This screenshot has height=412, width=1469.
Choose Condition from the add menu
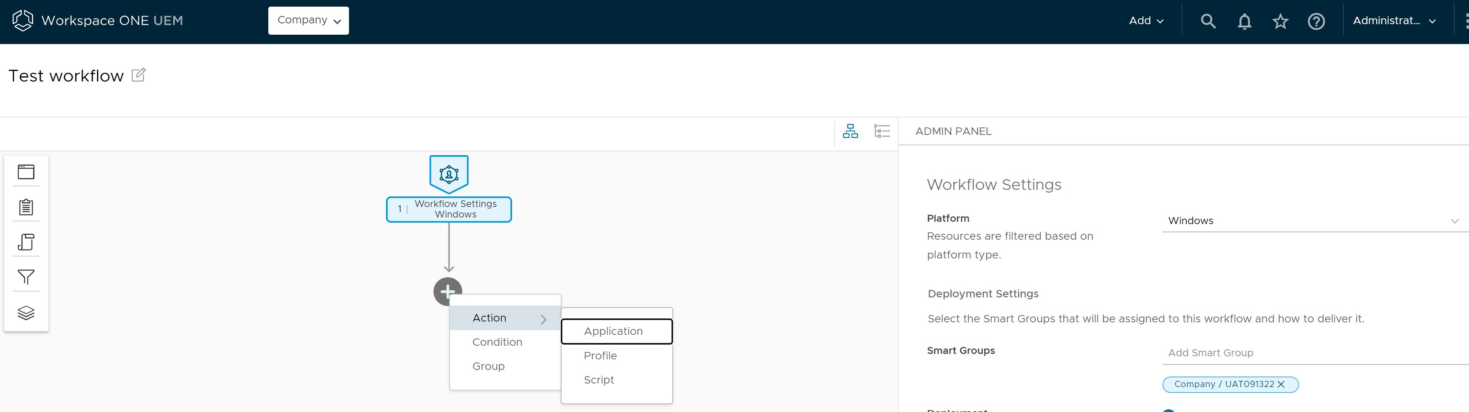coord(497,342)
